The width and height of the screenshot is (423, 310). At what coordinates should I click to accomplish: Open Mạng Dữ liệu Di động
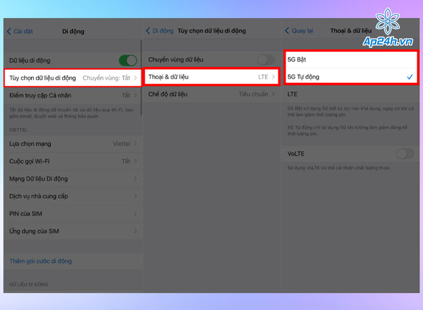[73, 179]
